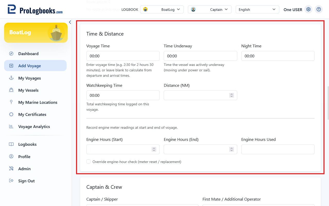Click Engine Hours (End) stepper arrows
329x206 pixels.
(232, 149)
